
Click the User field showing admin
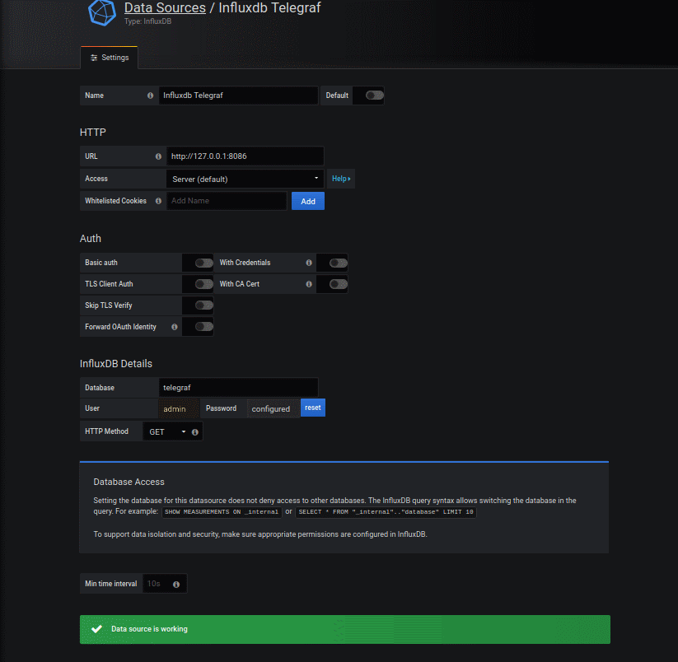pyautogui.click(x=179, y=408)
